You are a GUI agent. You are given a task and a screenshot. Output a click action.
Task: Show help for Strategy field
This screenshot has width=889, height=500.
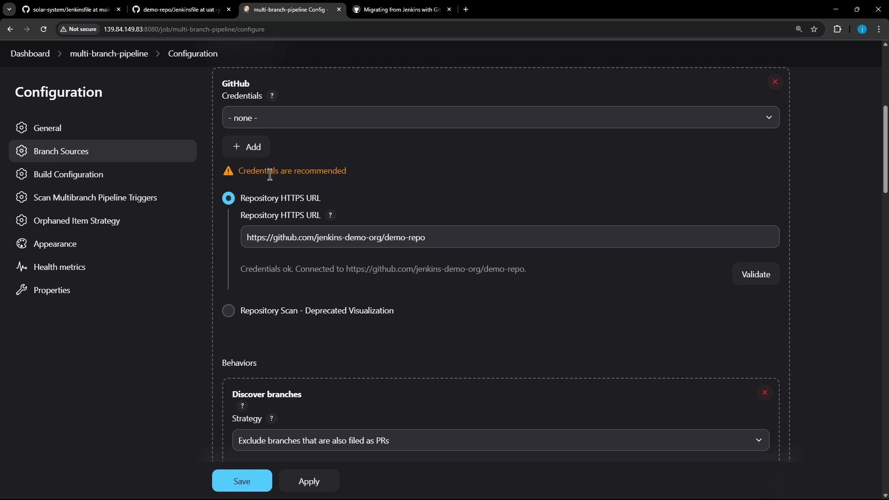tap(271, 419)
